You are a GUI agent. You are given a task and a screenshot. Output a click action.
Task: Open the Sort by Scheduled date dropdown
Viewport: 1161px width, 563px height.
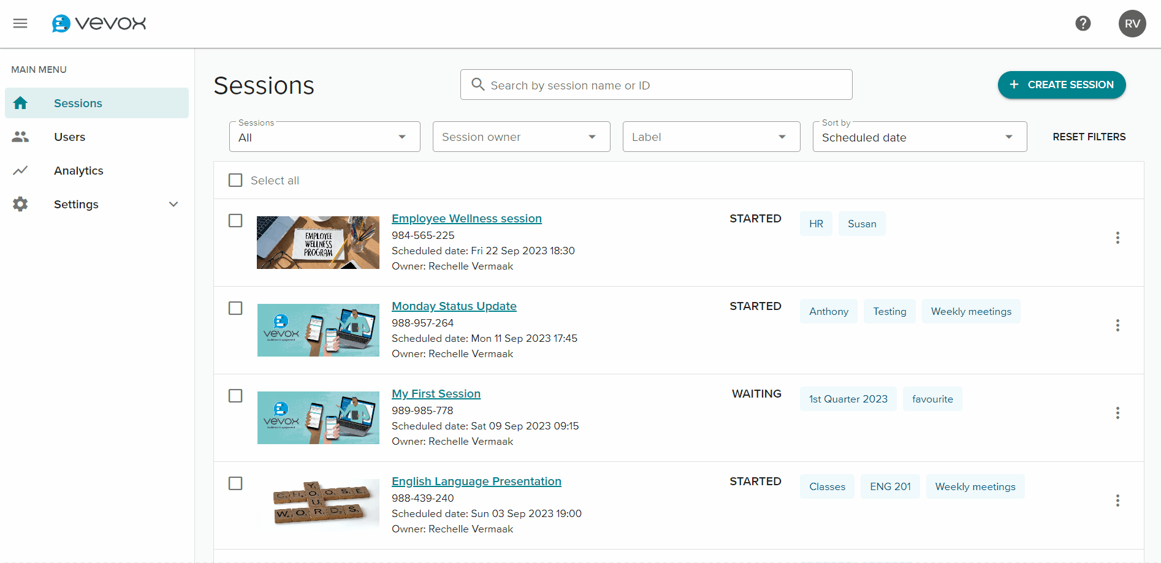(920, 137)
